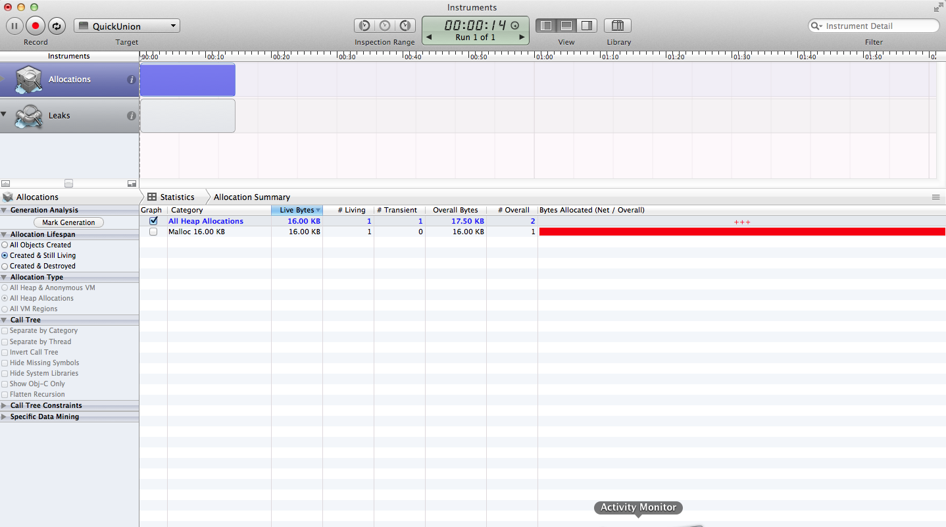Screen dimensions: 946x527
Task: Open the instruments Library
Action: click(x=618, y=26)
